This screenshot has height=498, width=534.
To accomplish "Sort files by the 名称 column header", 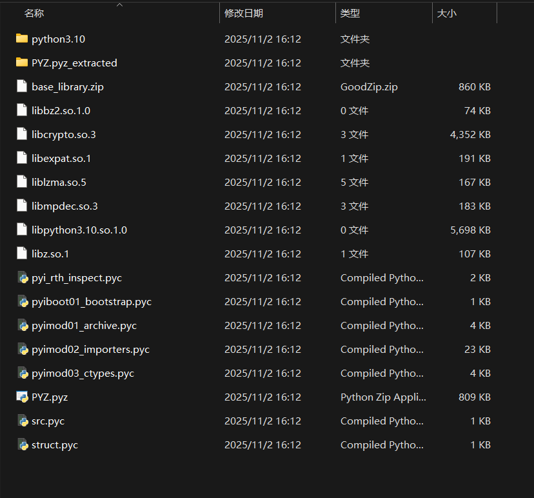I will 34,13.
